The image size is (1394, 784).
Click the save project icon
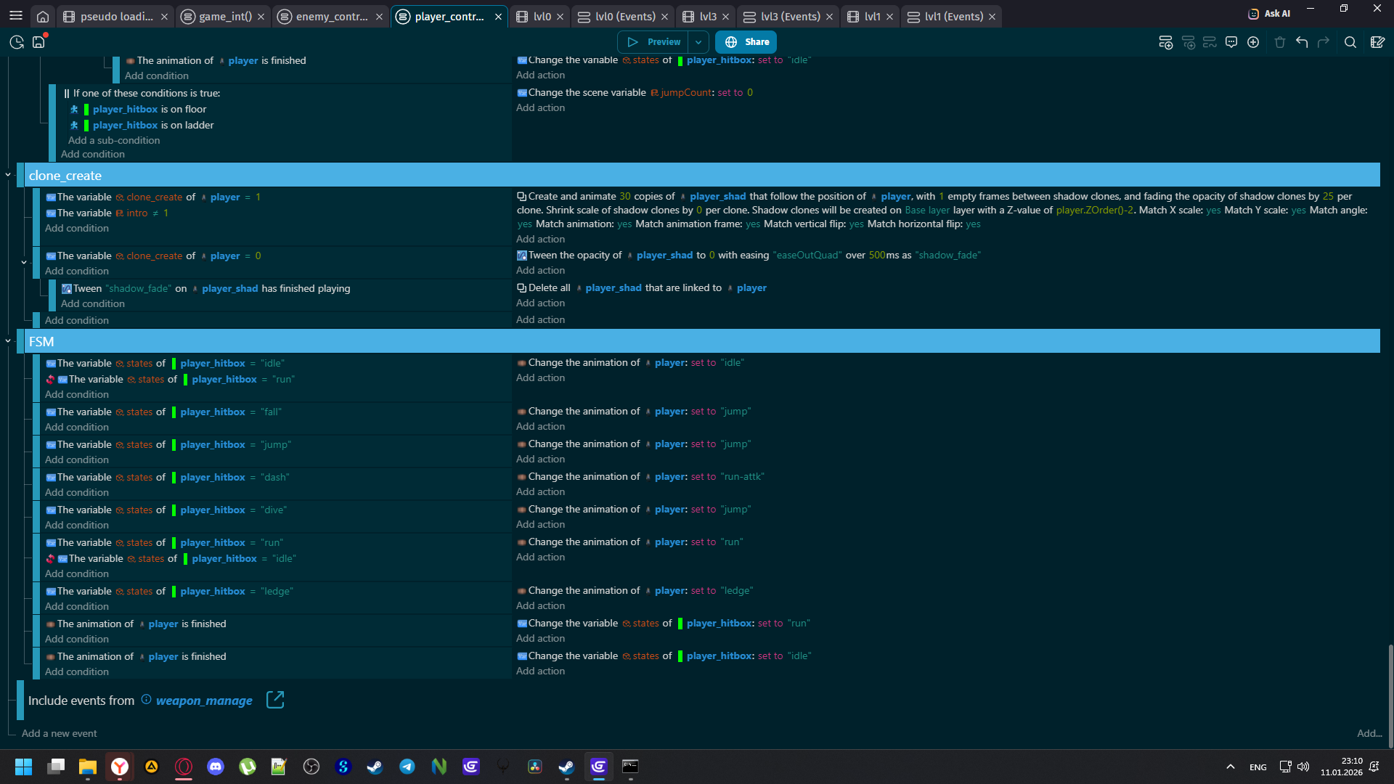tap(38, 42)
